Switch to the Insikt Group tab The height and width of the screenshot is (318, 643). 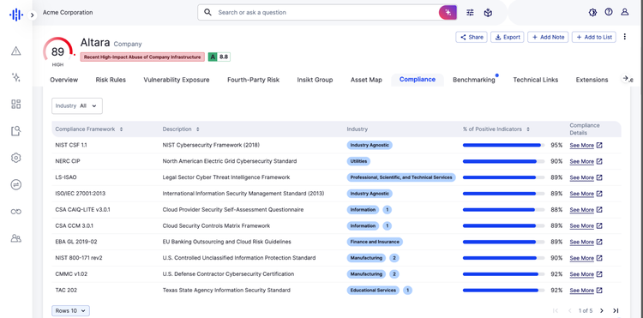pos(315,80)
